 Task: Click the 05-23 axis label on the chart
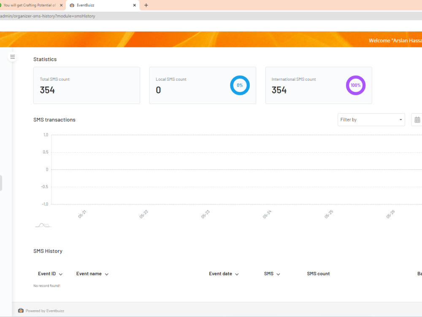(x=206, y=214)
